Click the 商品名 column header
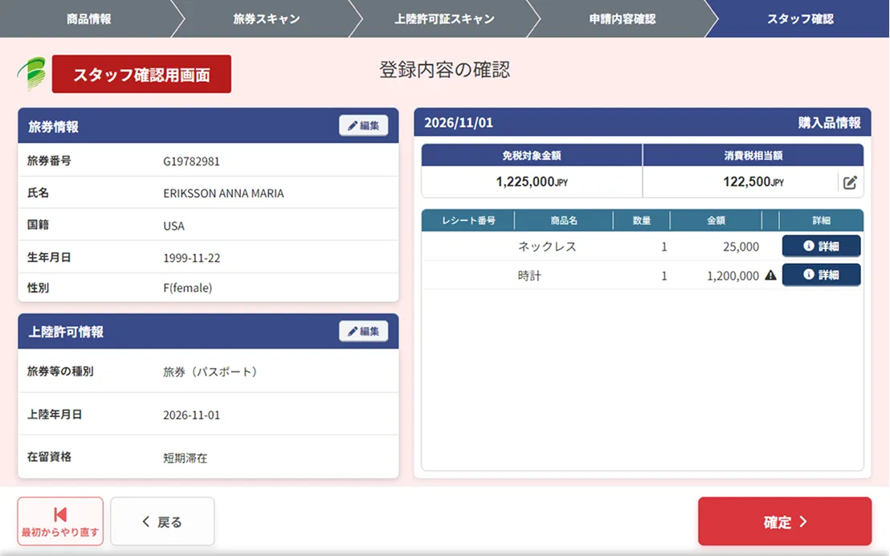 (564, 220)
